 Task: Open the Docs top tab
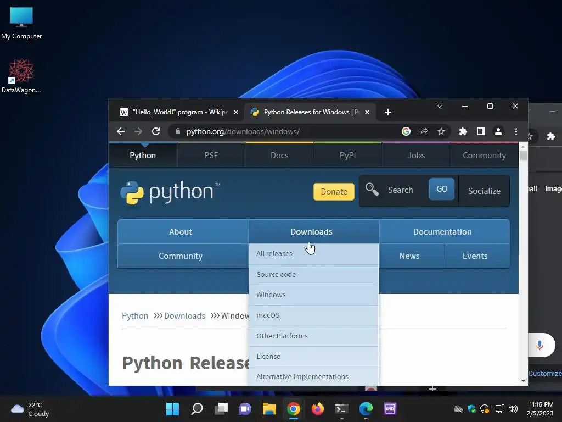coord(279,156)
